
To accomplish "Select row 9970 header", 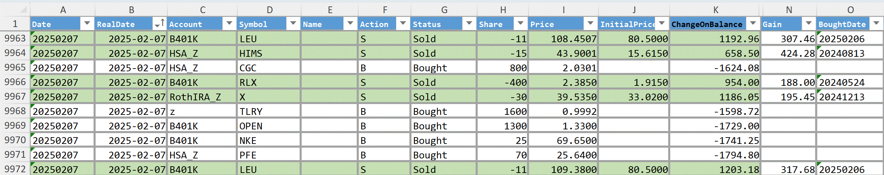I will (x=15, y=140).
